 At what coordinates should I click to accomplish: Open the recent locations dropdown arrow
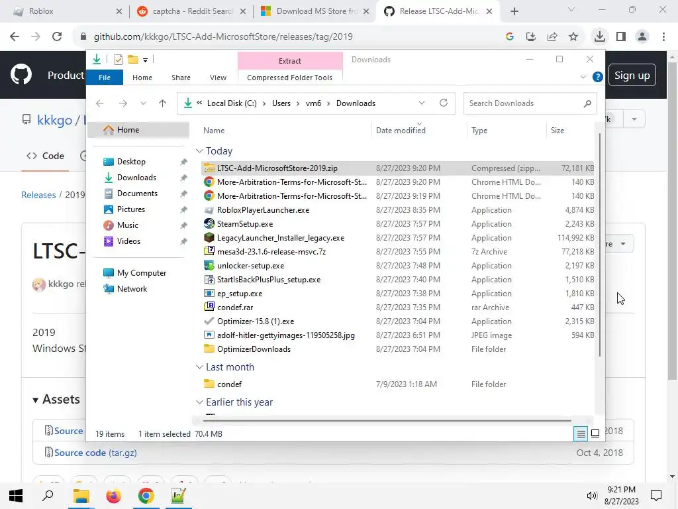click(x=143, y=103)
